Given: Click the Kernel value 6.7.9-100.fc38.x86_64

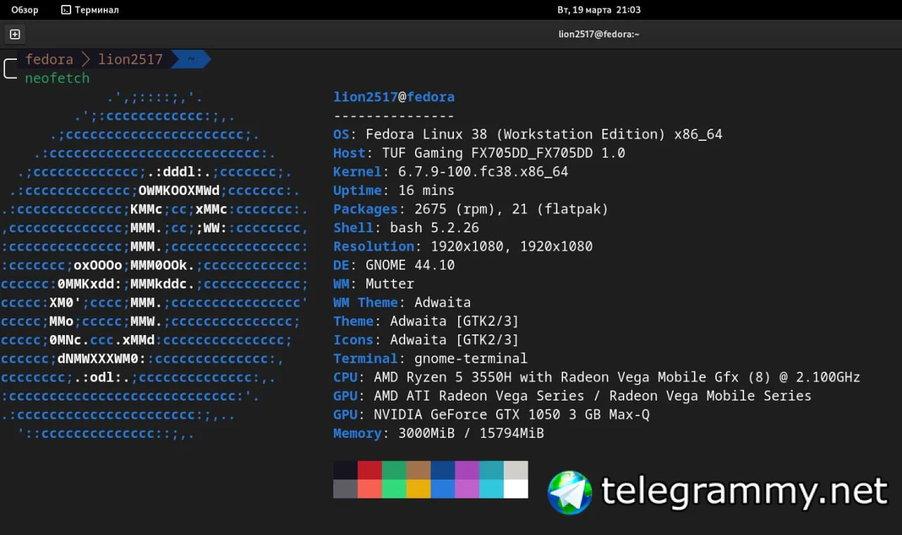Looking at the screenshot, I should [483, 172].
